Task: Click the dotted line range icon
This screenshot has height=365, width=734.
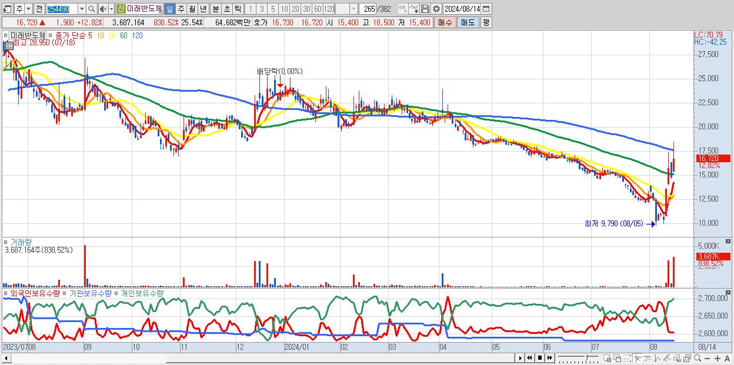Action: (627, 359)
